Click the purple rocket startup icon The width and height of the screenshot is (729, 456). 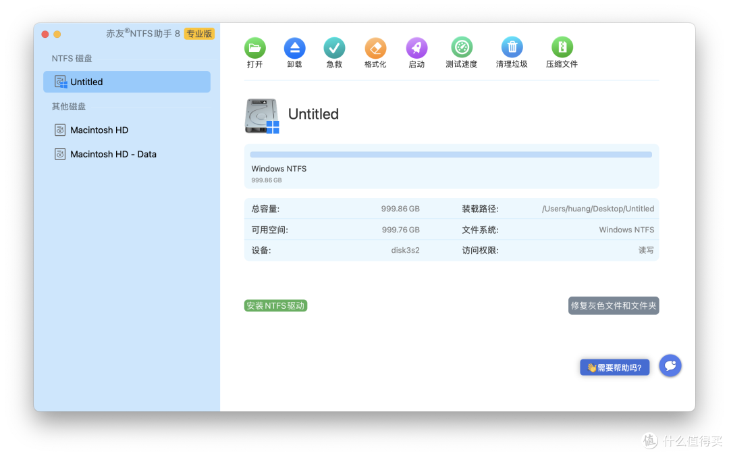click(x=416, y=48)
